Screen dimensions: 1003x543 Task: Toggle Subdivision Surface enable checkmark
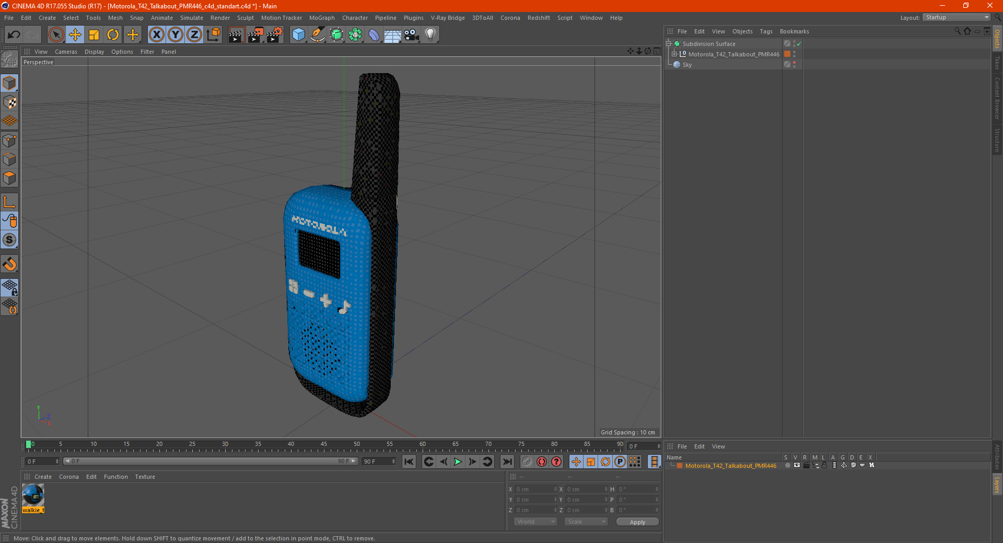(x=799, y=44)
